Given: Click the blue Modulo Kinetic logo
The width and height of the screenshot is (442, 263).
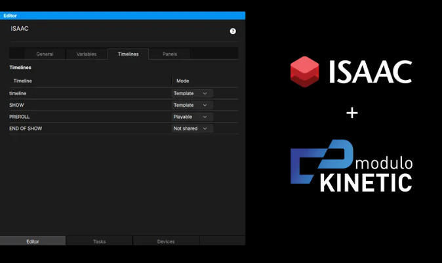Looking at the screenshot, I should 352,166.
